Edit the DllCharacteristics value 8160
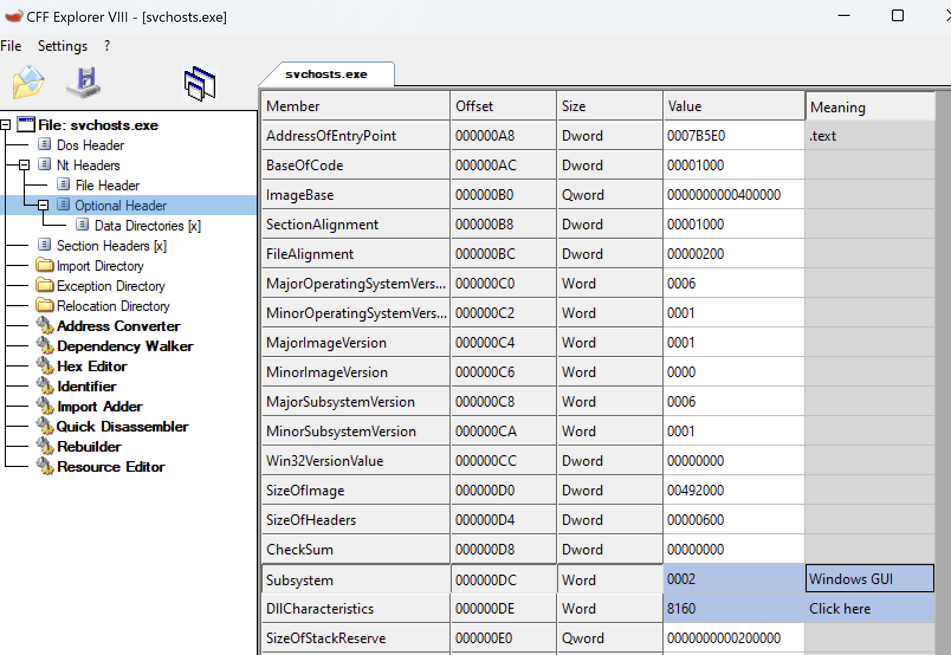 (x=733, y=608)
